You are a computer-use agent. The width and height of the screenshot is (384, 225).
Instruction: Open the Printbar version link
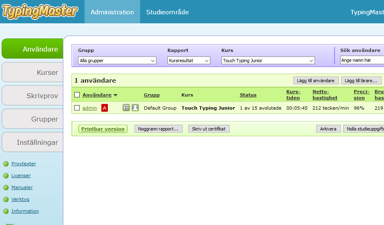click(103, 129)
